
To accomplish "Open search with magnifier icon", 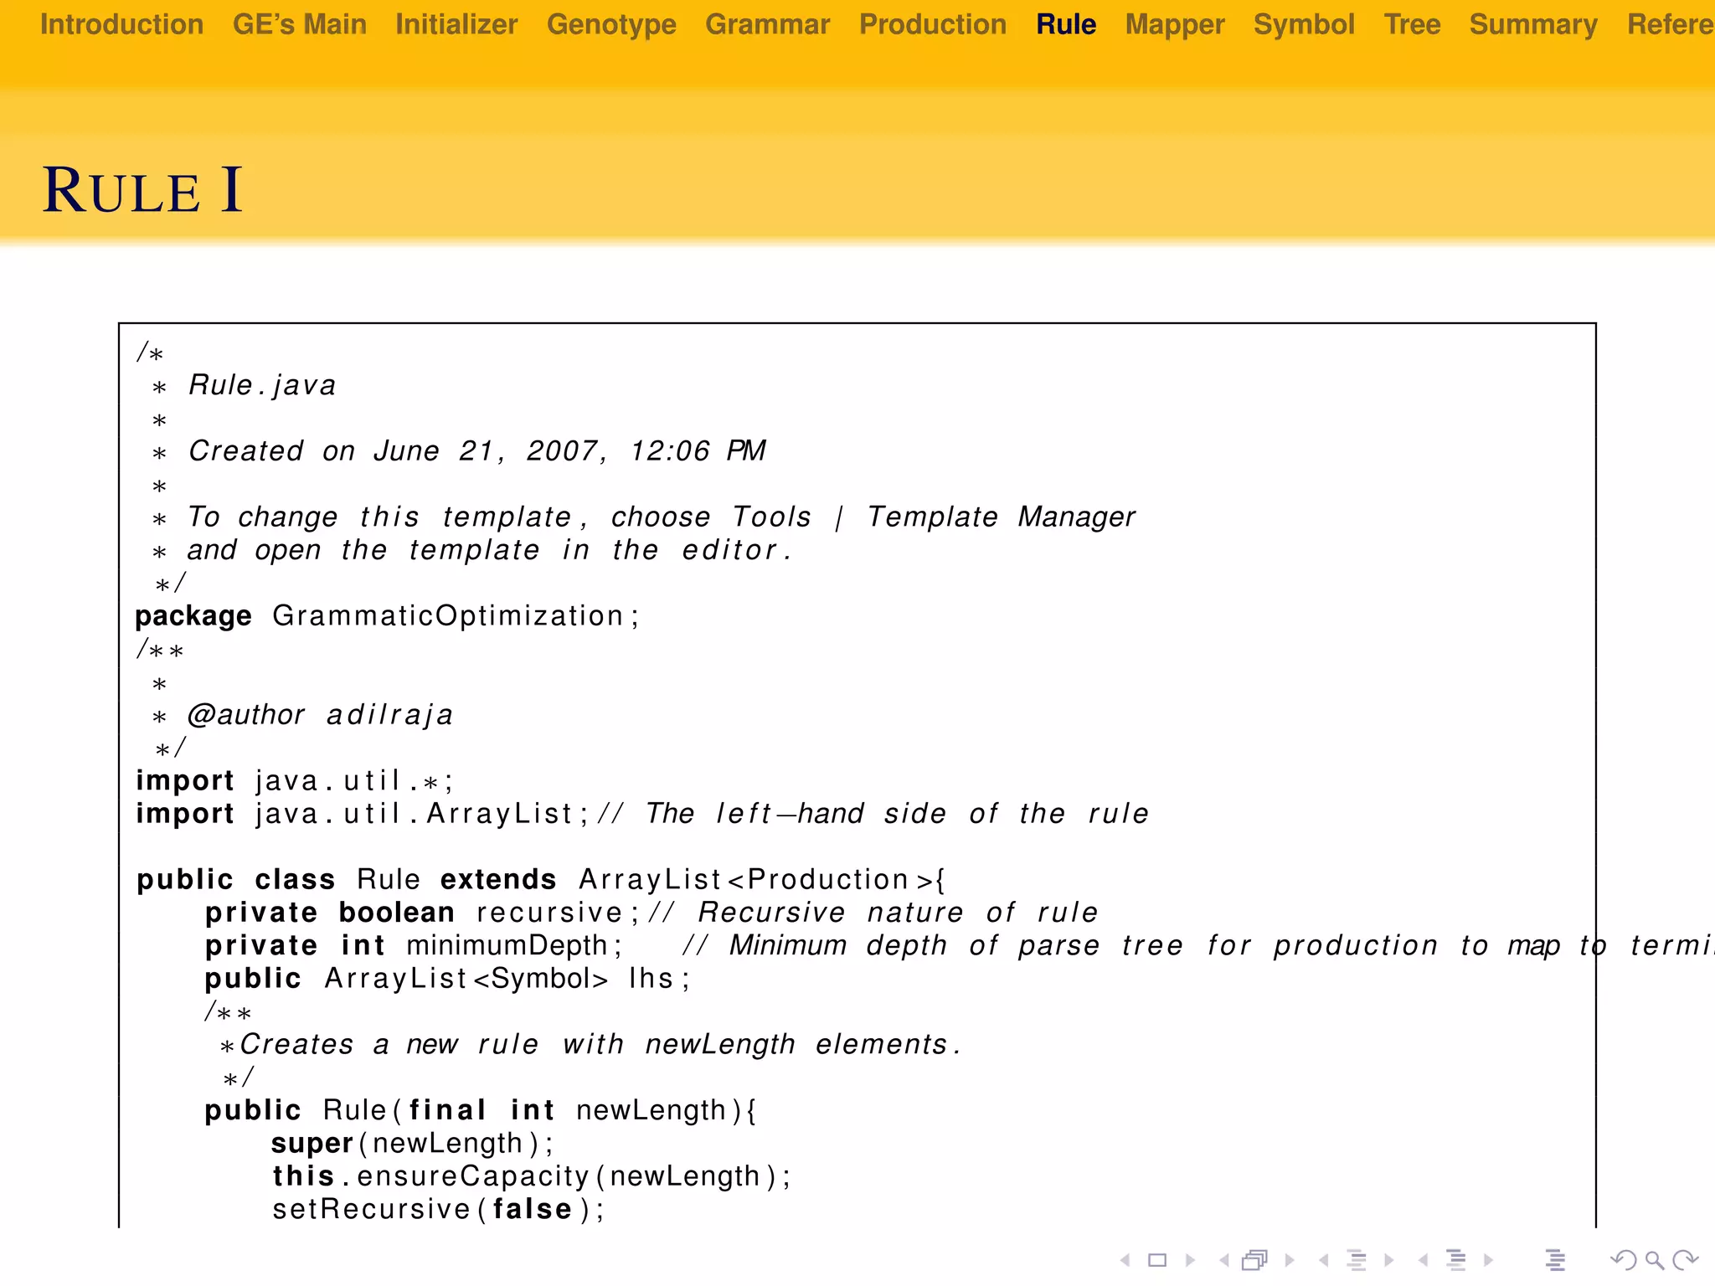I will pos(1655,1260).
